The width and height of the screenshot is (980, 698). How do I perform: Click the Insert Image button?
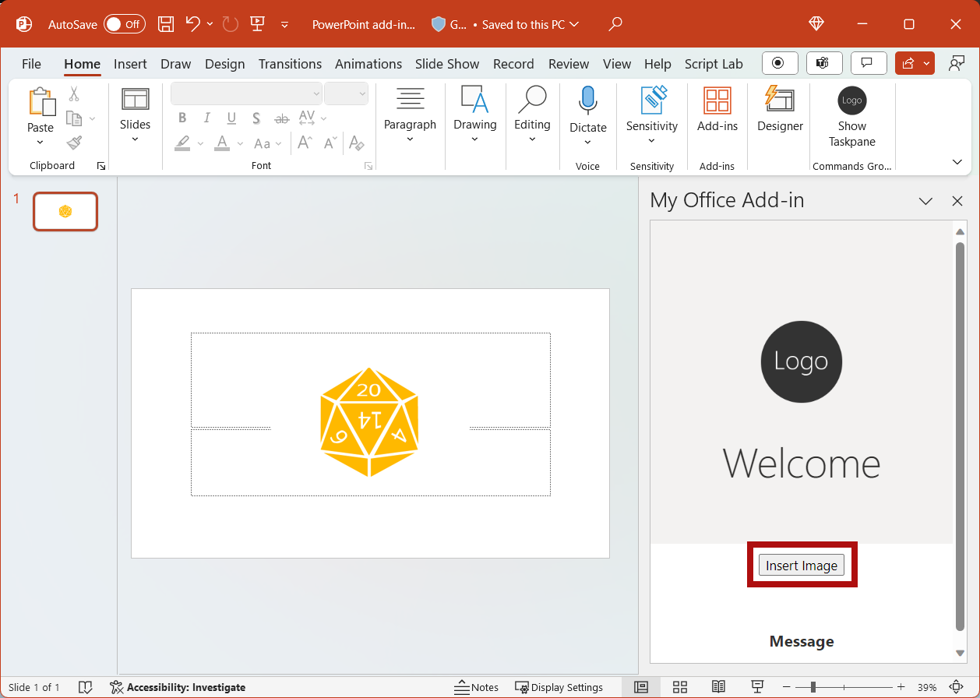click(802, 566)
